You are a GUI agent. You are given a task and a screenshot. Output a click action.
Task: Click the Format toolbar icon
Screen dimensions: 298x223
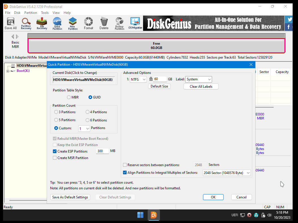point(88,23)
